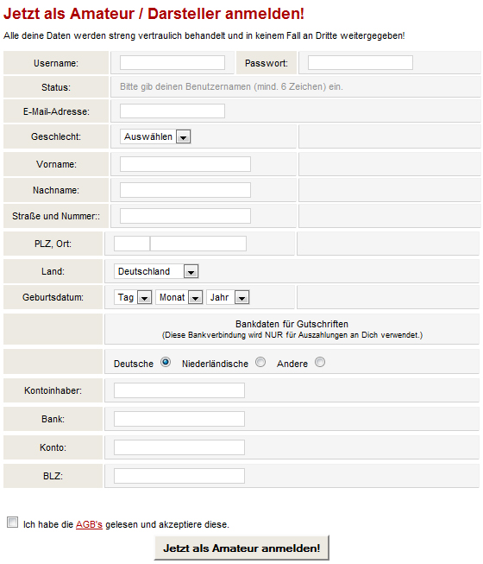Expand the Land Deutschland dropdown
This screenshot has width=483, height=564.
point(156,271)
